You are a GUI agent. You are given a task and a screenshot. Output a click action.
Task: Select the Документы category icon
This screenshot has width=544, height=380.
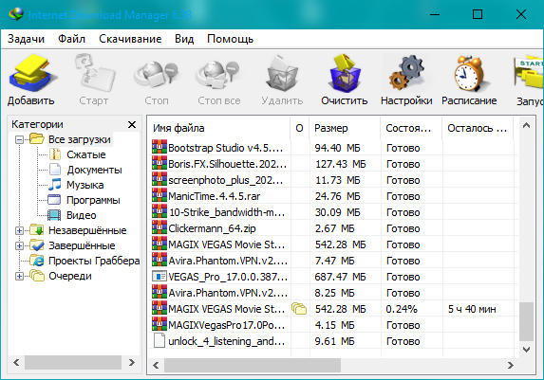[55, 170]
